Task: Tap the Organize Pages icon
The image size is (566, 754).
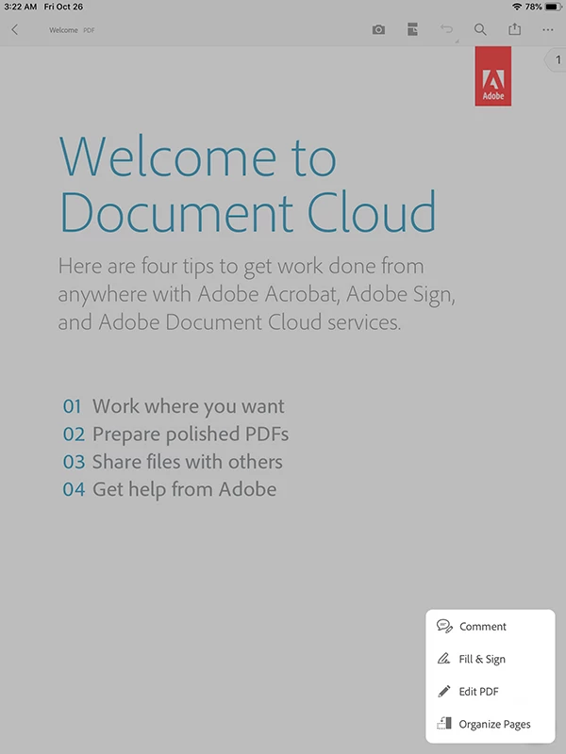Action: coord(443,724)
